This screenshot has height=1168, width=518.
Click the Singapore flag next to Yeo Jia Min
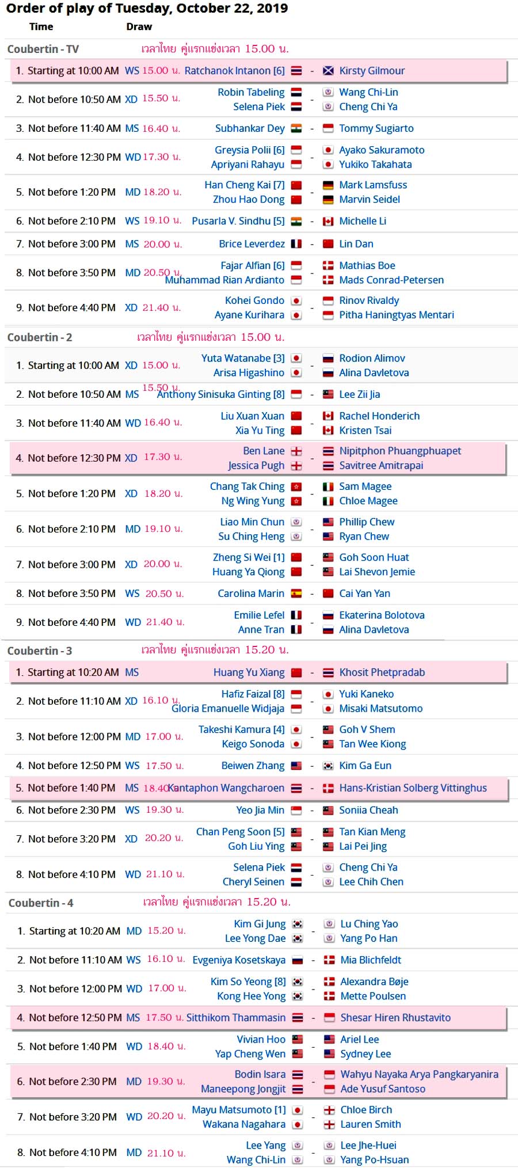pyautogui.click(x=296, y=811)
